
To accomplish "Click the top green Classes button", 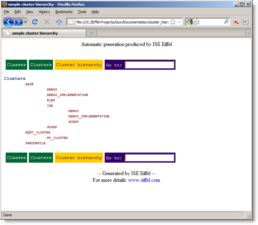I will (16, 65).
